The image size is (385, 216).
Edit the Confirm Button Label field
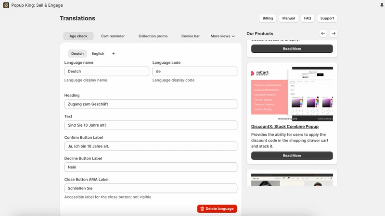pos(151,146)
